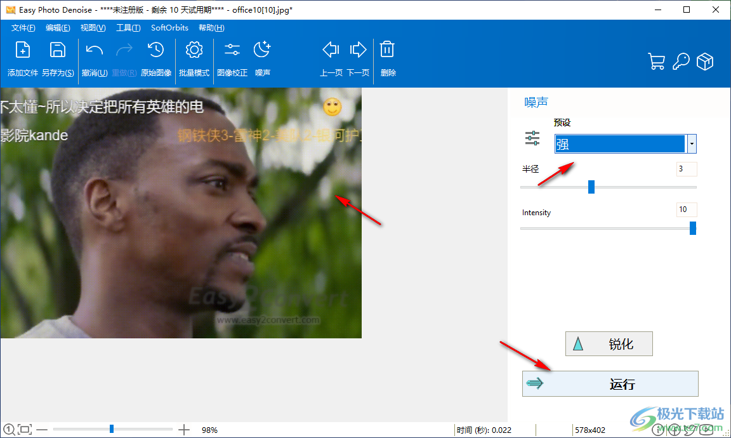This screenshot has width=731, height=438.
Task: Go to next image with 下一页
Action: 358,50
